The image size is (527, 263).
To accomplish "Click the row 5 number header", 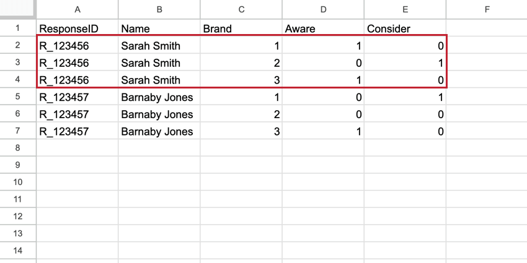I will coord(18,97).
